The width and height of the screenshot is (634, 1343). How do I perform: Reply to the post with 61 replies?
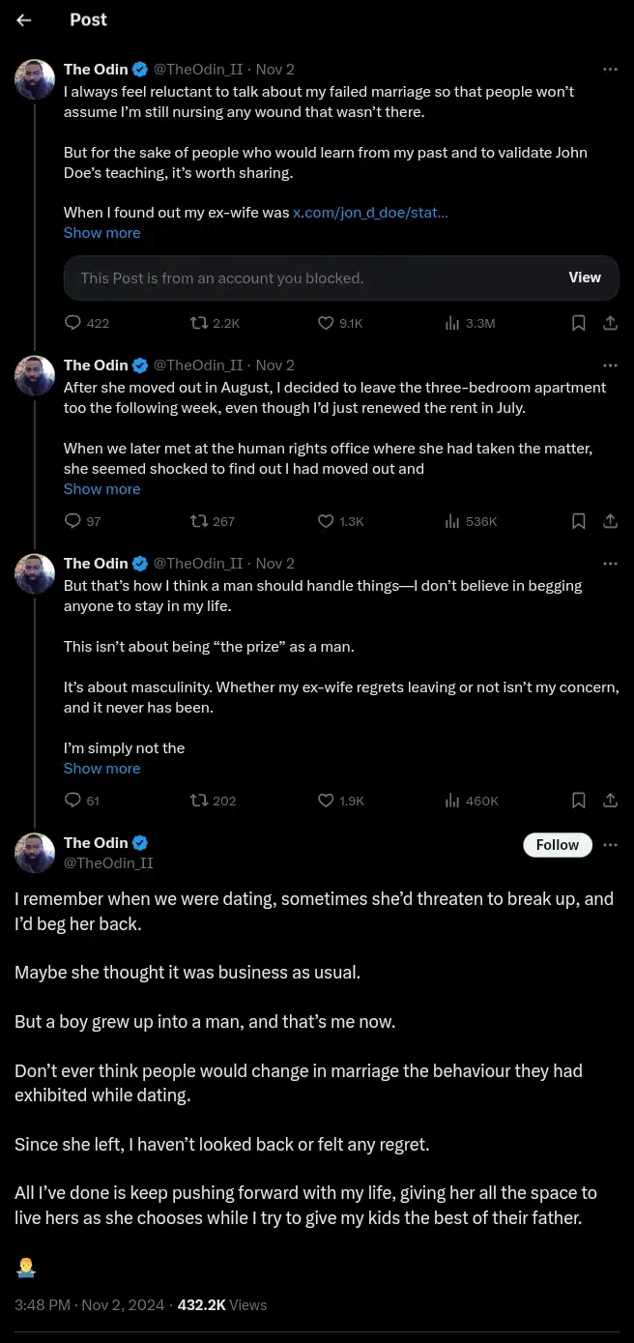[73, 801]
